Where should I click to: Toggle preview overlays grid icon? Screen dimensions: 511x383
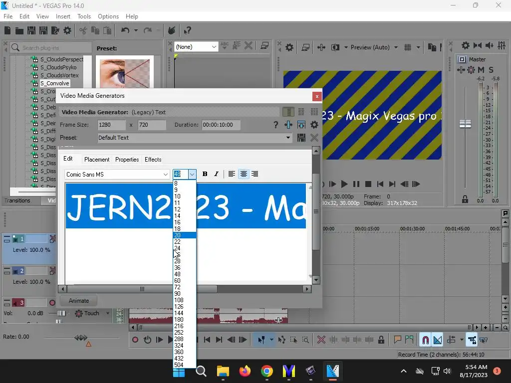click(408, 47)
